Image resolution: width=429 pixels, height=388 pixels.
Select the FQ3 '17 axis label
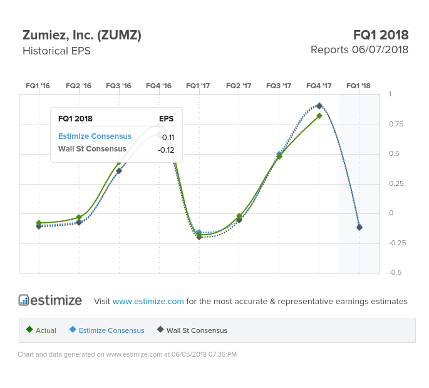point(279,86)
